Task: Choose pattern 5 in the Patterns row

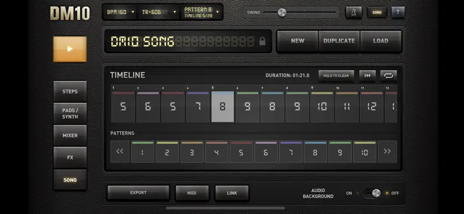Action: click(x=241, y=151)
